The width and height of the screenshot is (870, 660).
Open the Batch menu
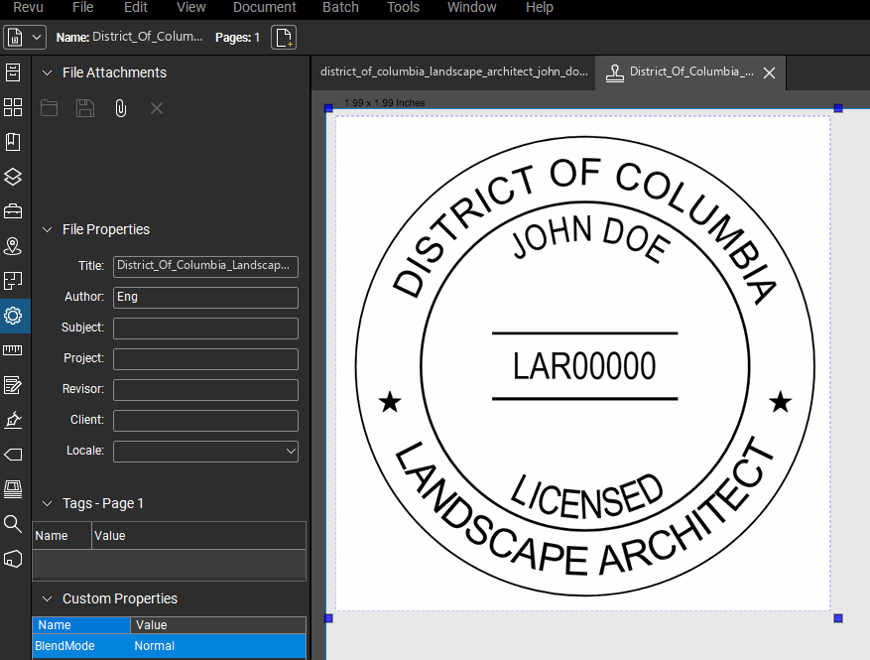coord(340,7)
